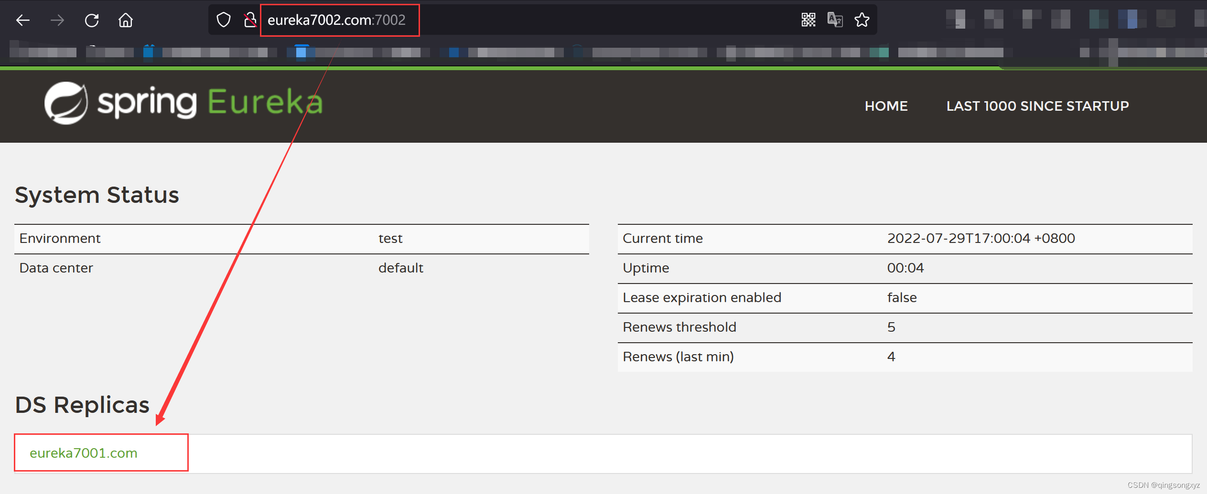Show the page QR code
The width and height of the screenshot is (1207, 494).
click(x=808, y=20)
